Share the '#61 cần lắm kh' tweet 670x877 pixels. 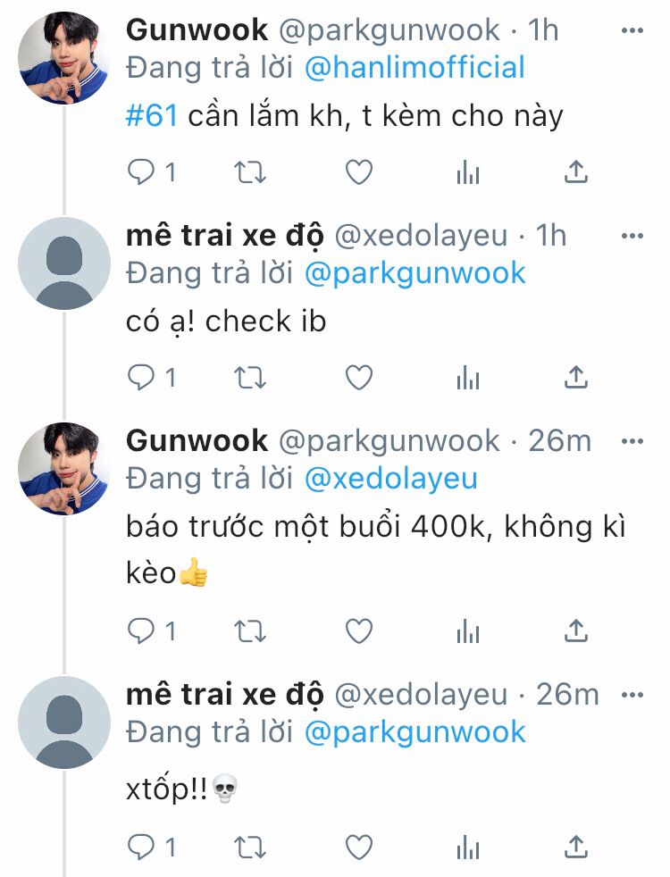tap(575, 171)
